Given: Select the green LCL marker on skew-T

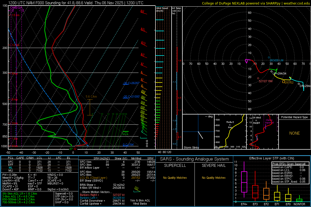Looking at the screenshot, I should [x=125, y=133].
